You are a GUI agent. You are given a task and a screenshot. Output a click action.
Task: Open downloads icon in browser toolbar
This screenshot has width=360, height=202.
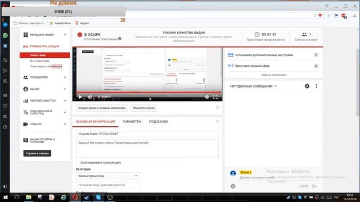click(x=355, y=16)
